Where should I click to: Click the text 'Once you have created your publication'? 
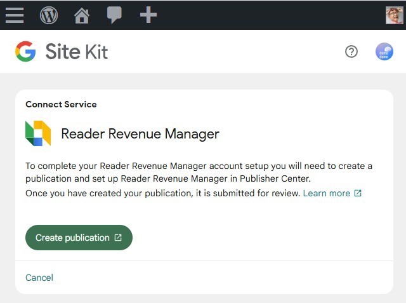click(109, 193)
